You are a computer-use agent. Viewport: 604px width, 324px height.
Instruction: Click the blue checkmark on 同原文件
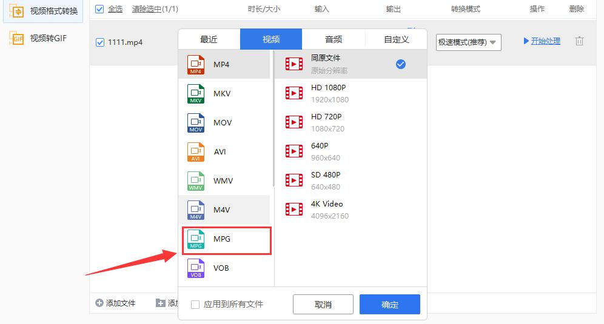click(401, 64)
